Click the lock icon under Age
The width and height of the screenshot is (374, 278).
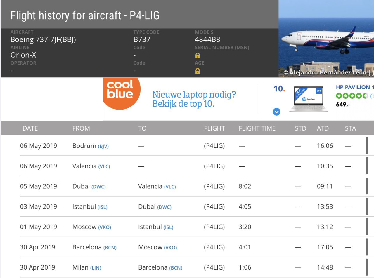[x=198, y=71]
